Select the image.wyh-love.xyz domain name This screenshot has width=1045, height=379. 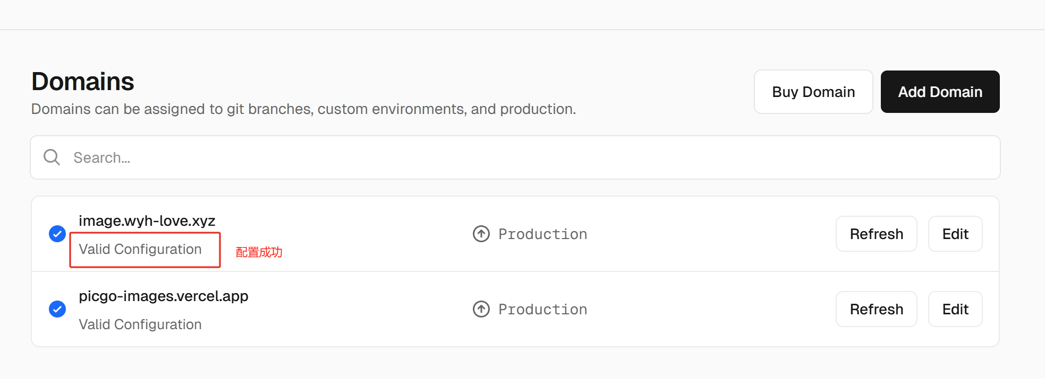[147, 221]
